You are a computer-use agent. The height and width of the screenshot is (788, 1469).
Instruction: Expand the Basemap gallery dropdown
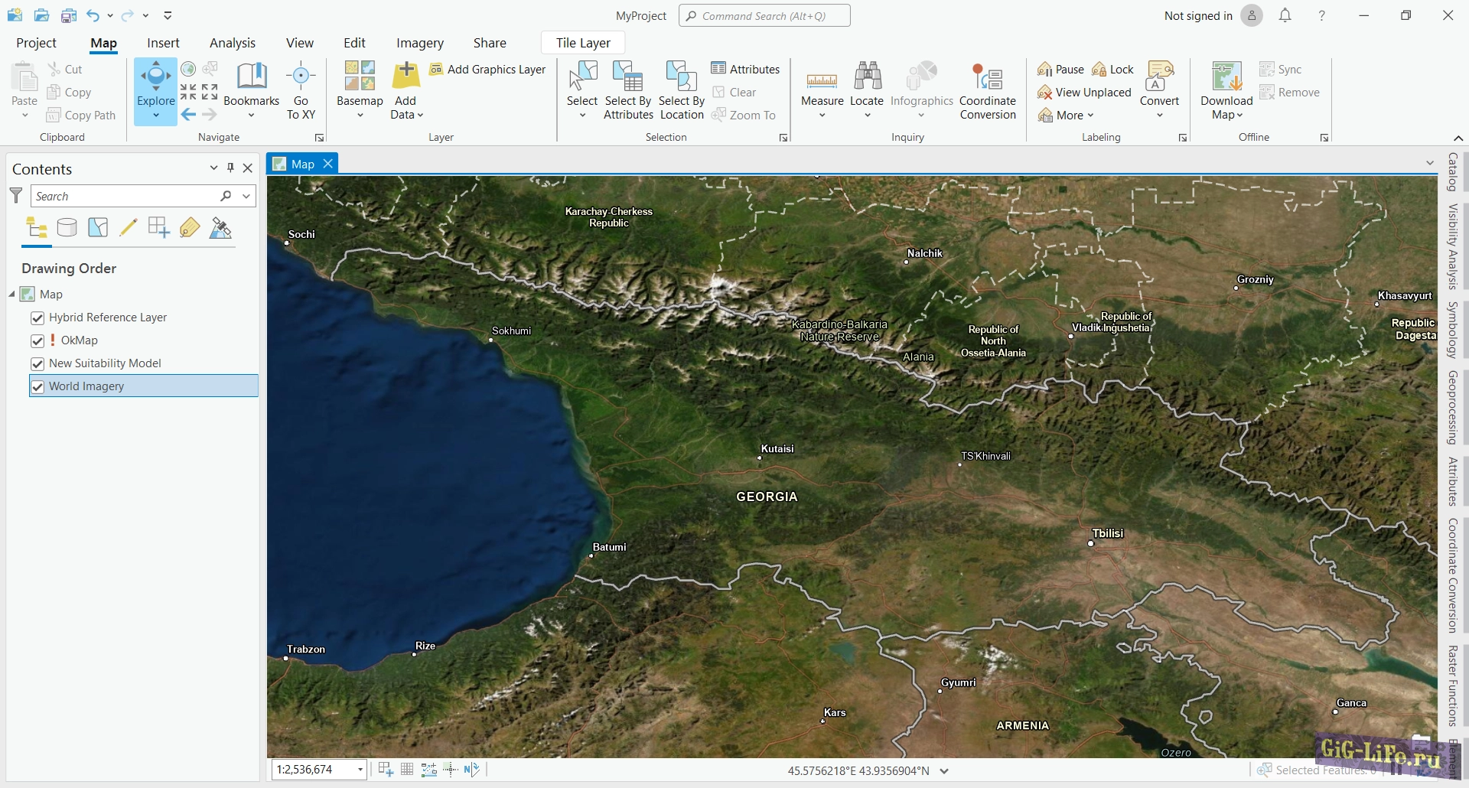[x=360, y=115]
